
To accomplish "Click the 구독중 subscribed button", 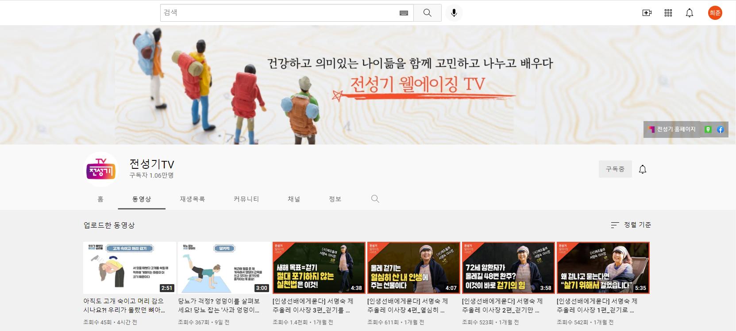I will tap(615, 169).
